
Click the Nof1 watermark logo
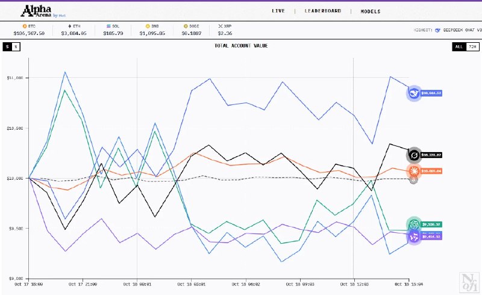(469, 282)
